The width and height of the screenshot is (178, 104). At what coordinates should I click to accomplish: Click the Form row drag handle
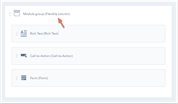[x=17, y=78]
